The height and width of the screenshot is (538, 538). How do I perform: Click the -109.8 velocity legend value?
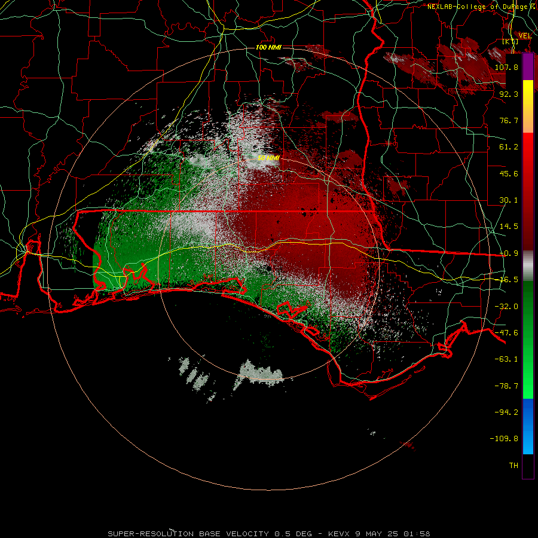coord(504,439)
